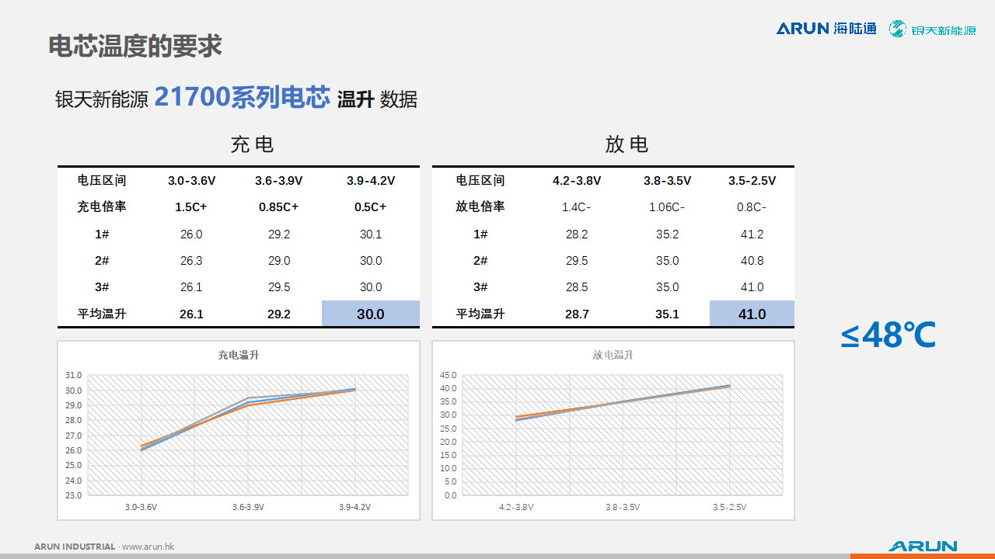The height and width of the screenshot is (559, 995).
Task: Select the 放电 heading above right table
Action: 627,144
